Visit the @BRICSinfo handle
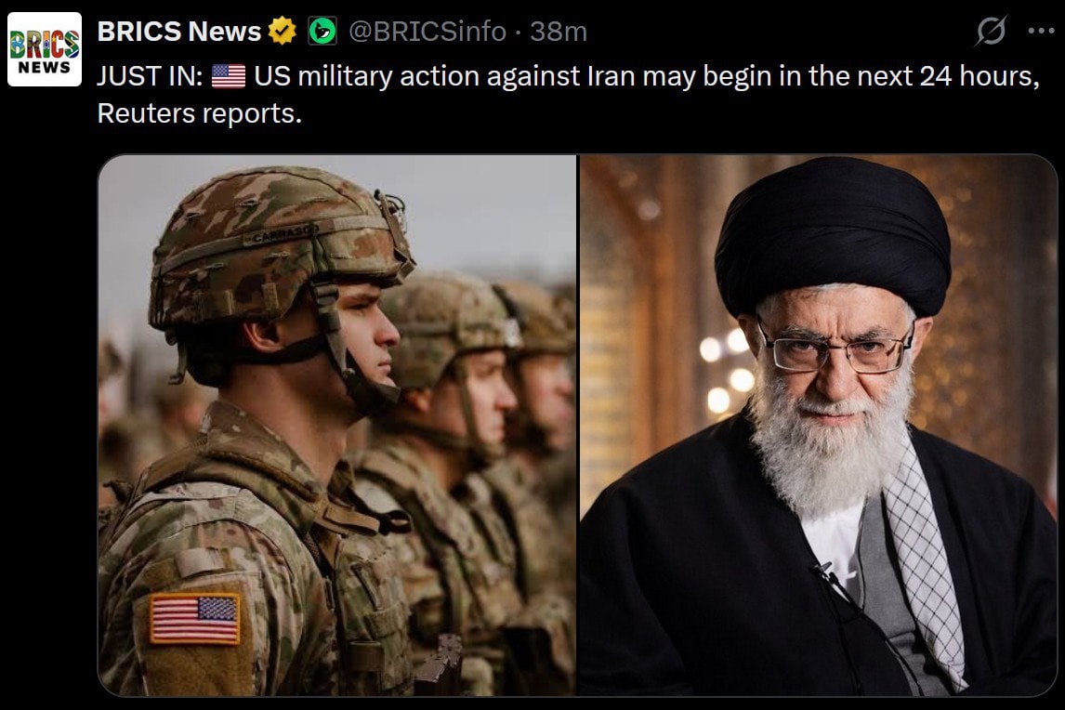 point(427,32)
